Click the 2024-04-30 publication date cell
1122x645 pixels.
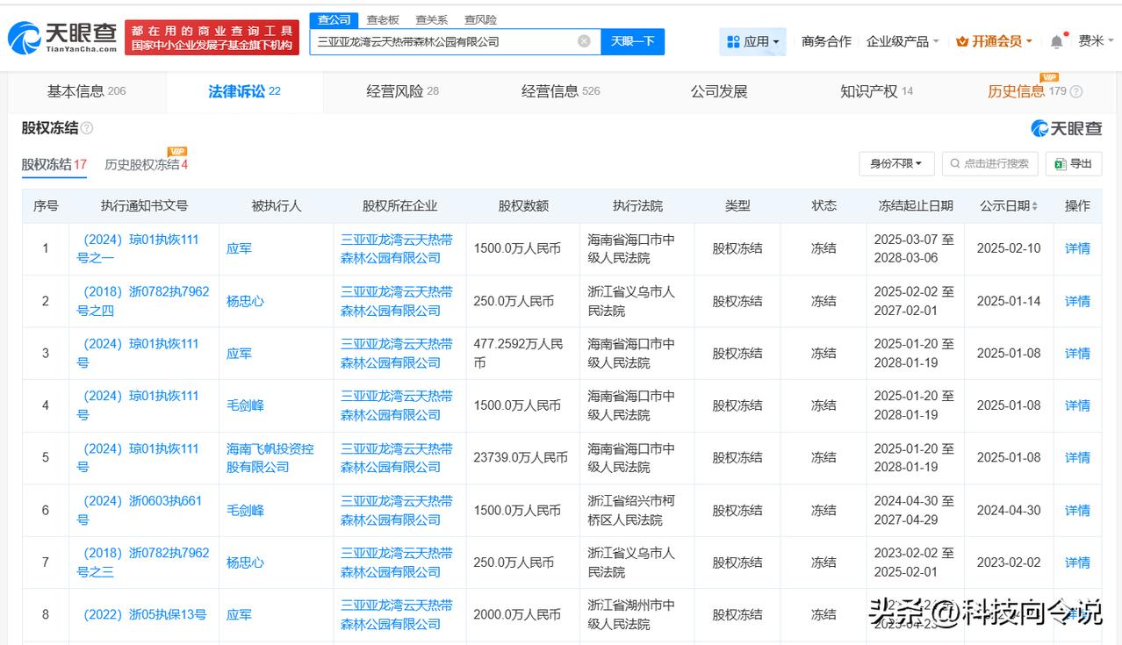(1009, 510)
